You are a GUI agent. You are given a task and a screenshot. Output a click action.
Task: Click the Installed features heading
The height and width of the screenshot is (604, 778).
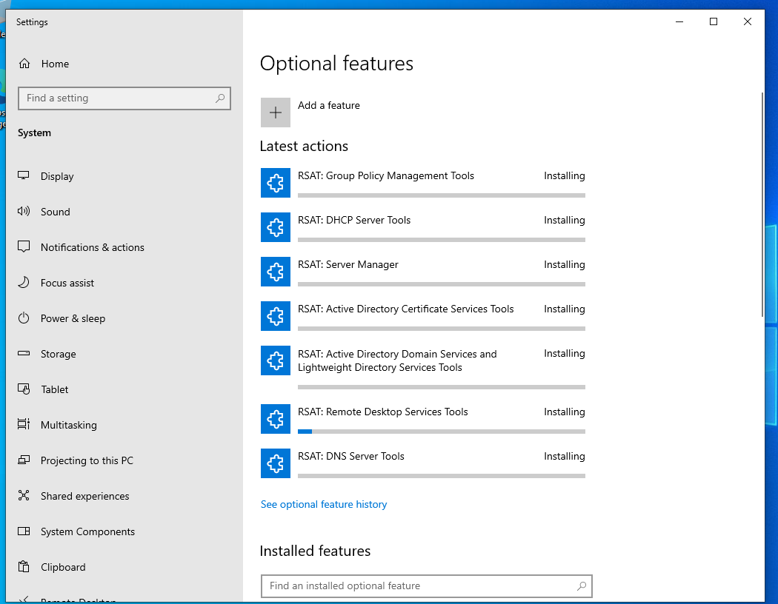pos(315,551)
